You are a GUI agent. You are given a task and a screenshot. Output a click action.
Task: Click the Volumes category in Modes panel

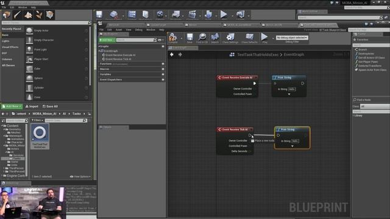(x=7, y=60)
